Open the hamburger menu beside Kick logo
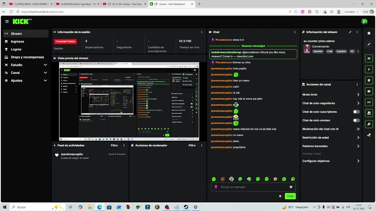Screen dimensions: 376x211 point(7,21)
